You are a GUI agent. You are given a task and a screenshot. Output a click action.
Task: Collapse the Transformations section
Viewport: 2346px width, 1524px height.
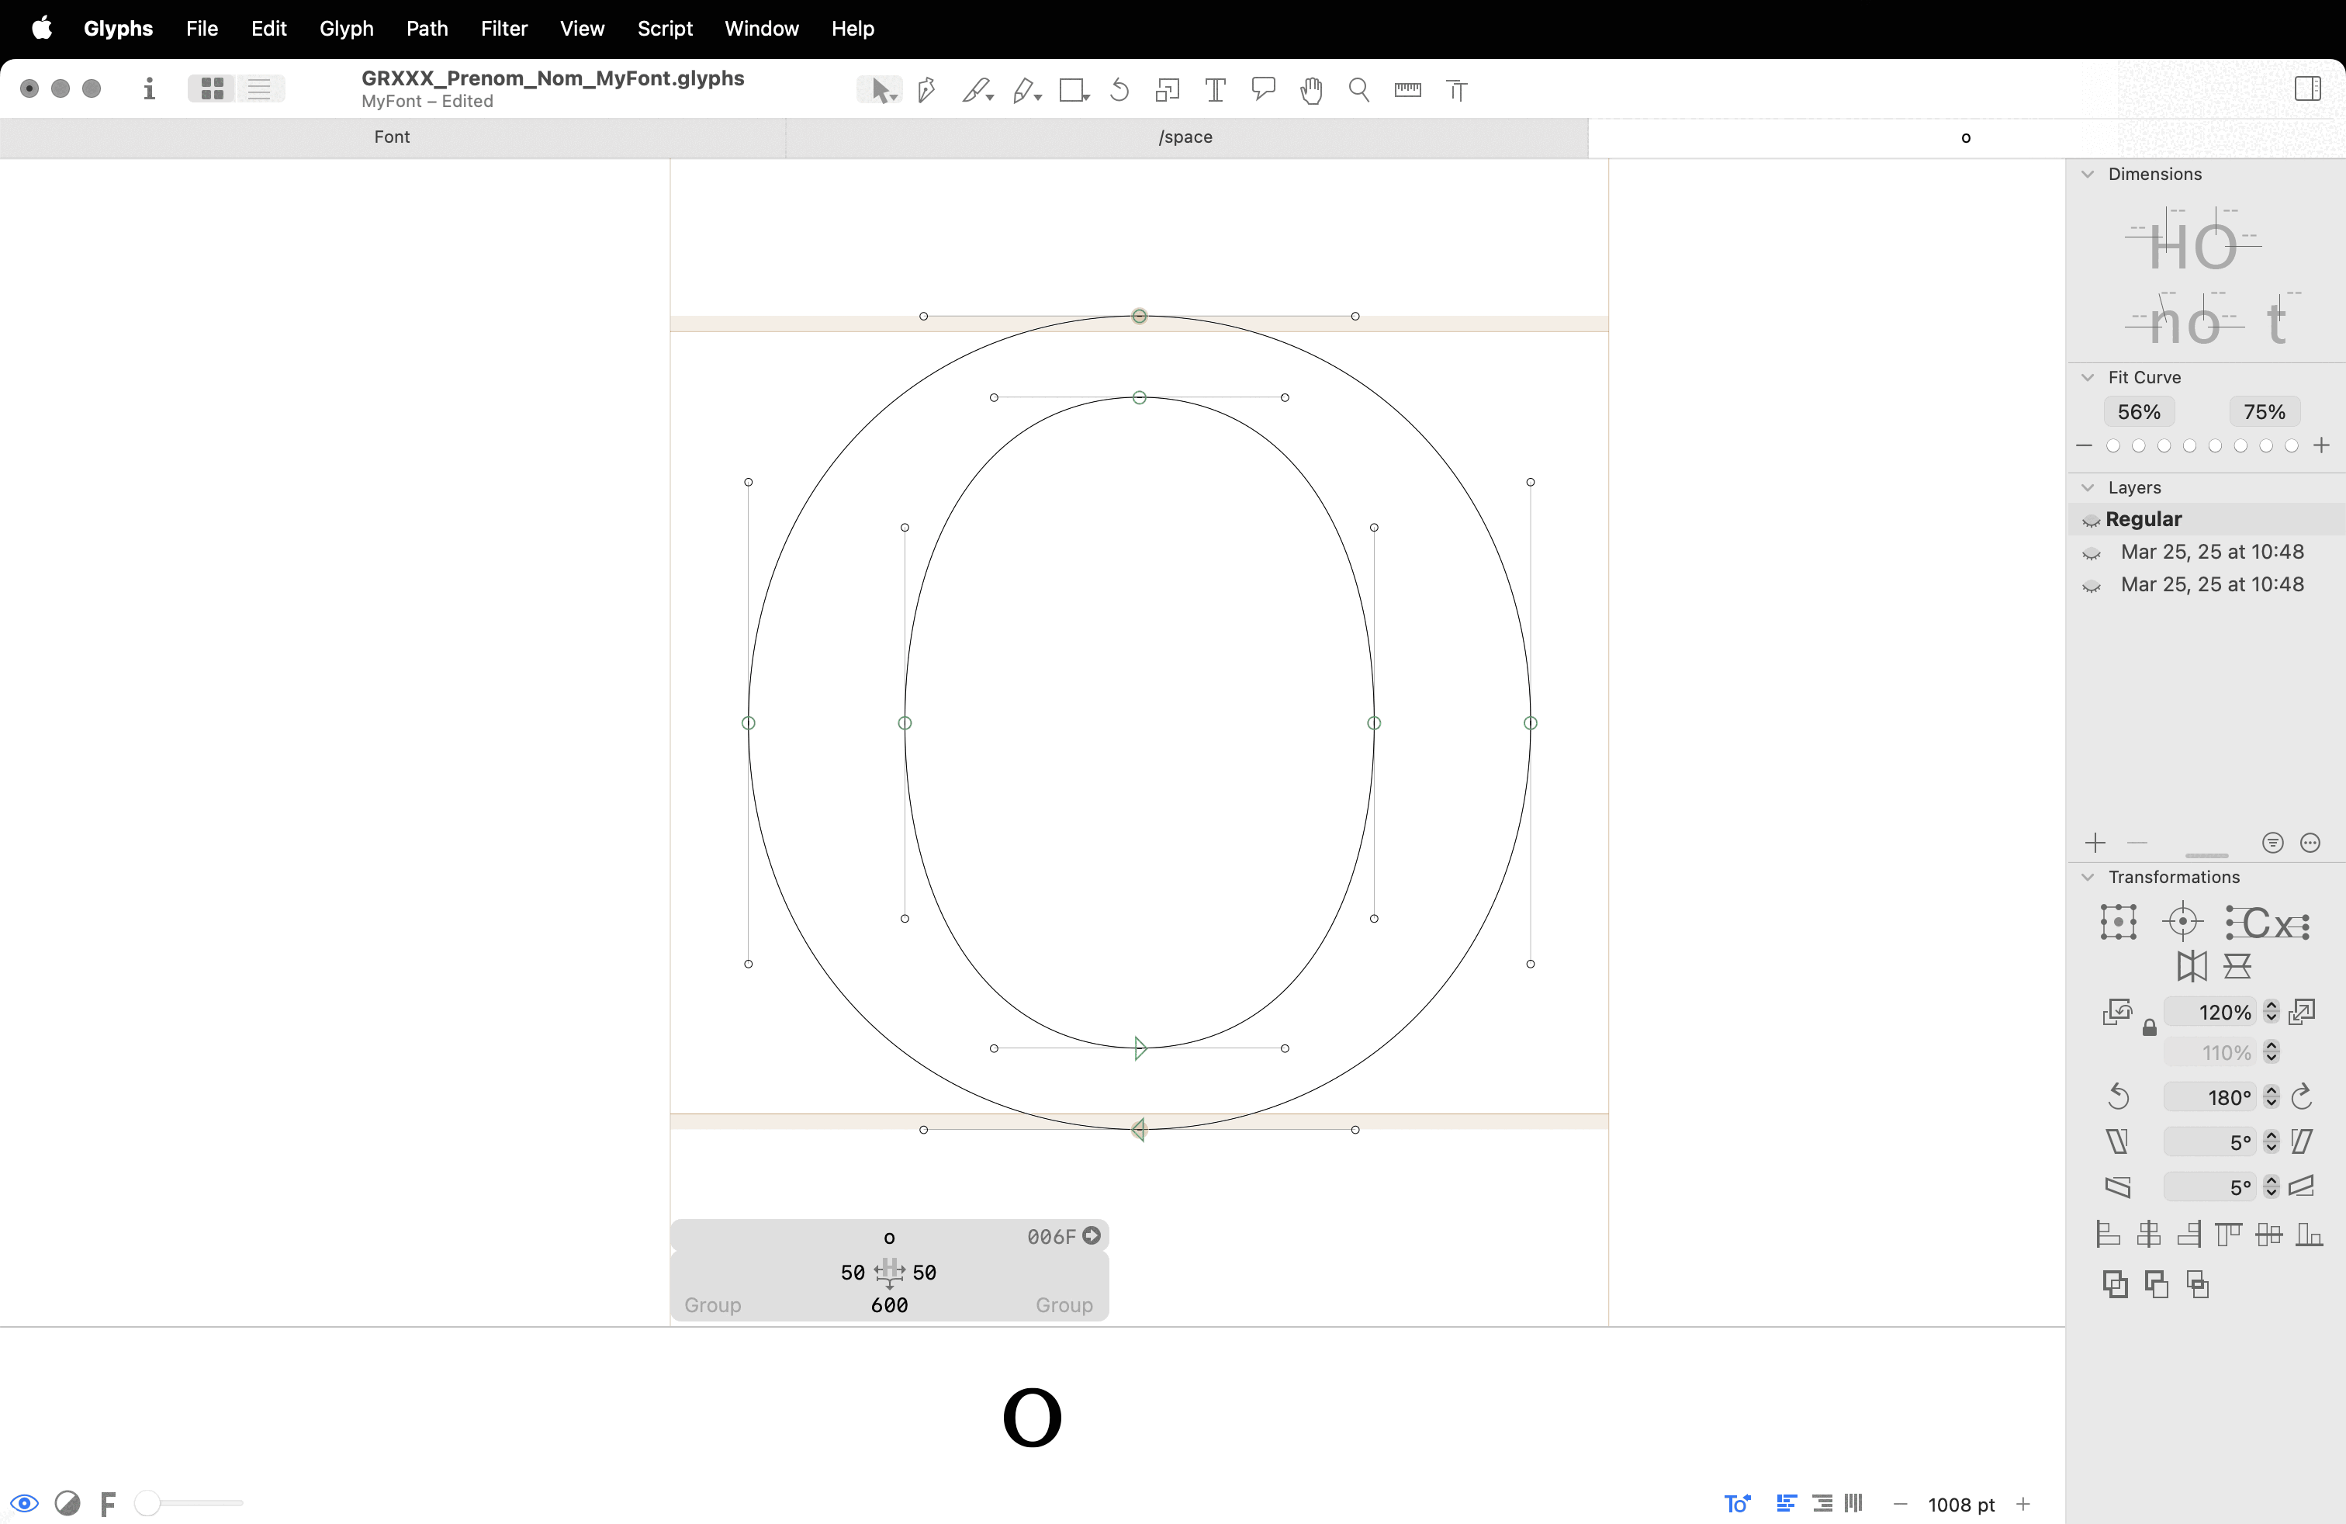click(x=2088, y=878)
